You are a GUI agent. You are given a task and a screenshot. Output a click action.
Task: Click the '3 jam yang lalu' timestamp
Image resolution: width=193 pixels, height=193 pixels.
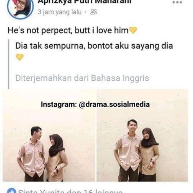[x=59, y=12]
